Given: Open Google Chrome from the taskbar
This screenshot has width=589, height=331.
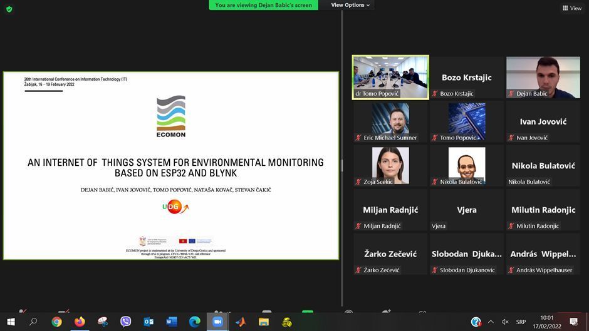Looking at the screenshot, I should click(56, 322).
